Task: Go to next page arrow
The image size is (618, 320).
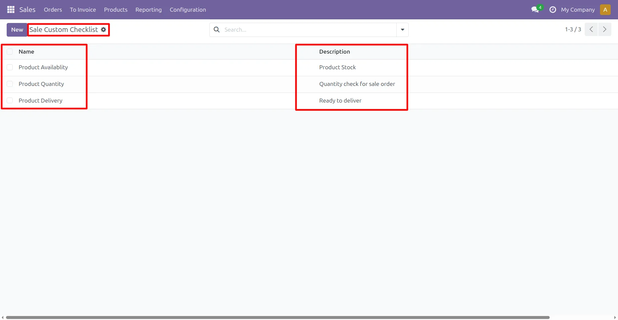Action: pyautogui.click(x=605, y=29)
